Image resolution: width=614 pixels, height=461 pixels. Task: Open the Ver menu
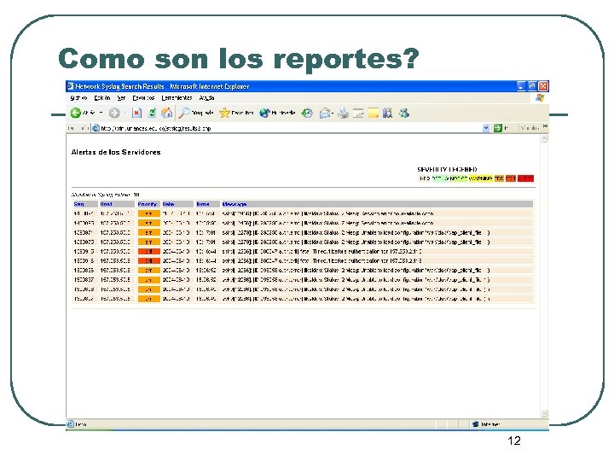[121, 97]
